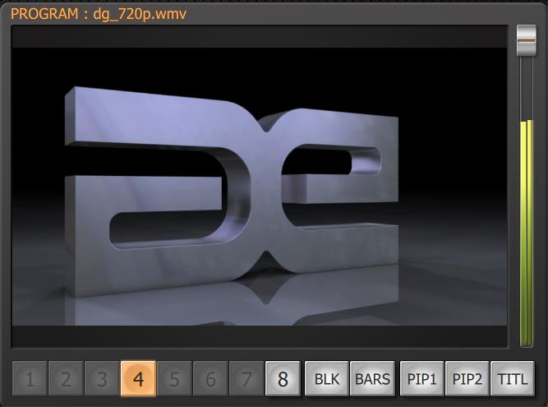The height and width of the screenshot is (407, 548).
Task: Choose source button 3
Action: 102,379
